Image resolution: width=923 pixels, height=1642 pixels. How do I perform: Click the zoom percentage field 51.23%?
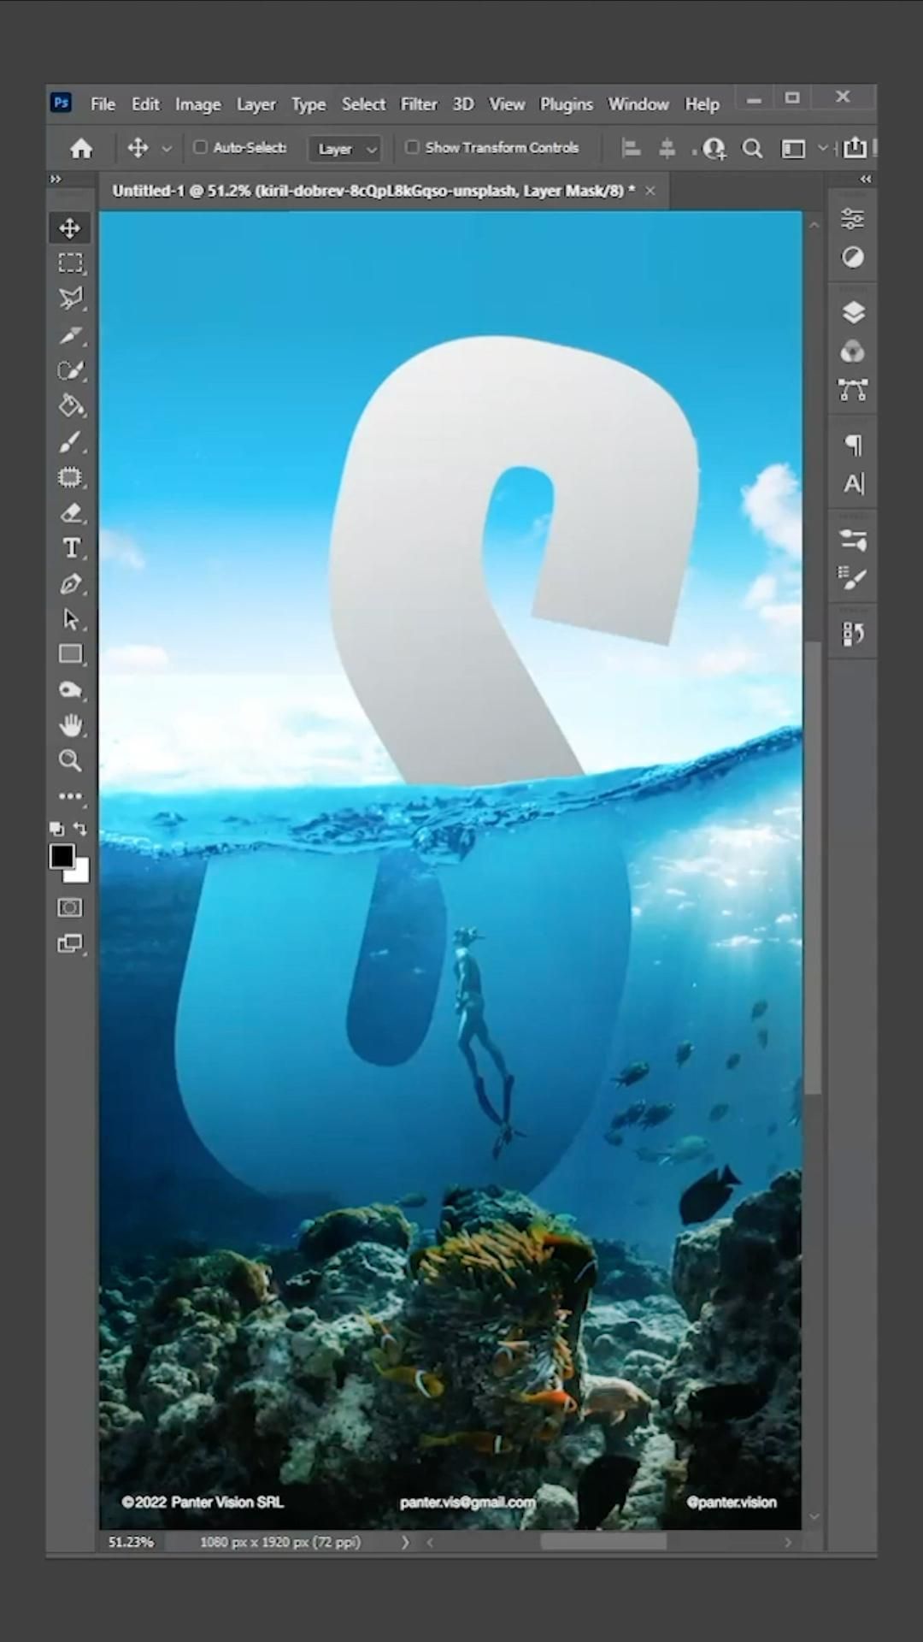[131, 1542]
